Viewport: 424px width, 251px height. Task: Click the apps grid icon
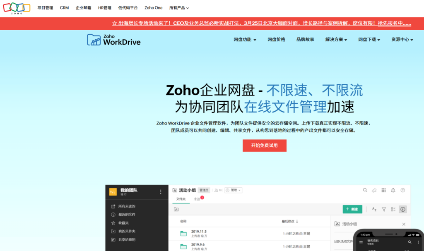(x=383, y=190)
